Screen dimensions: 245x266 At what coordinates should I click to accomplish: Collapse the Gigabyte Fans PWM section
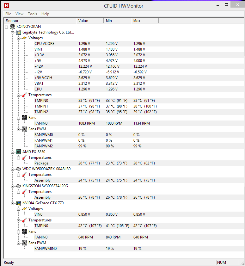pos(18,129)
